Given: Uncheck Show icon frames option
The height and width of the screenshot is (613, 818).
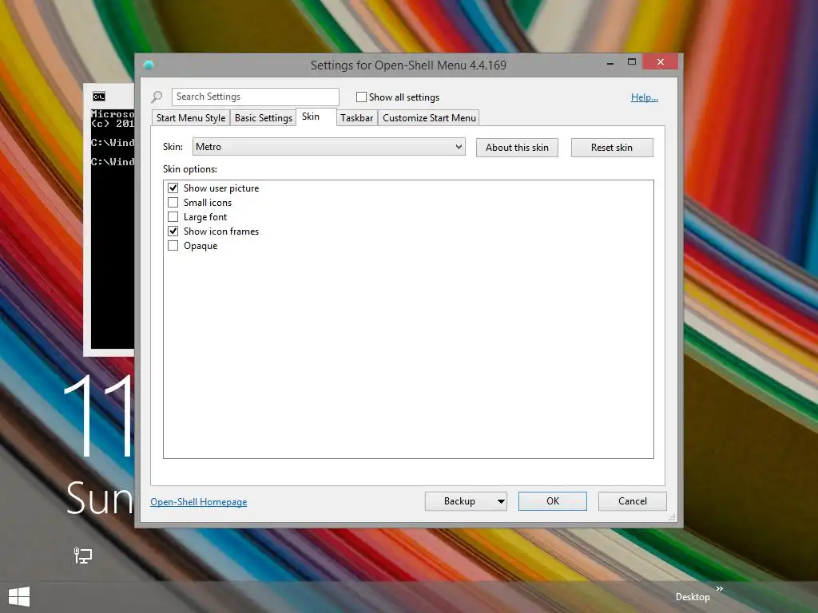Looking at the screenshot, I should tap(173, 231).
